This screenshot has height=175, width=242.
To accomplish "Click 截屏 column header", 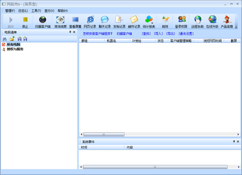I will coord(232,41).
